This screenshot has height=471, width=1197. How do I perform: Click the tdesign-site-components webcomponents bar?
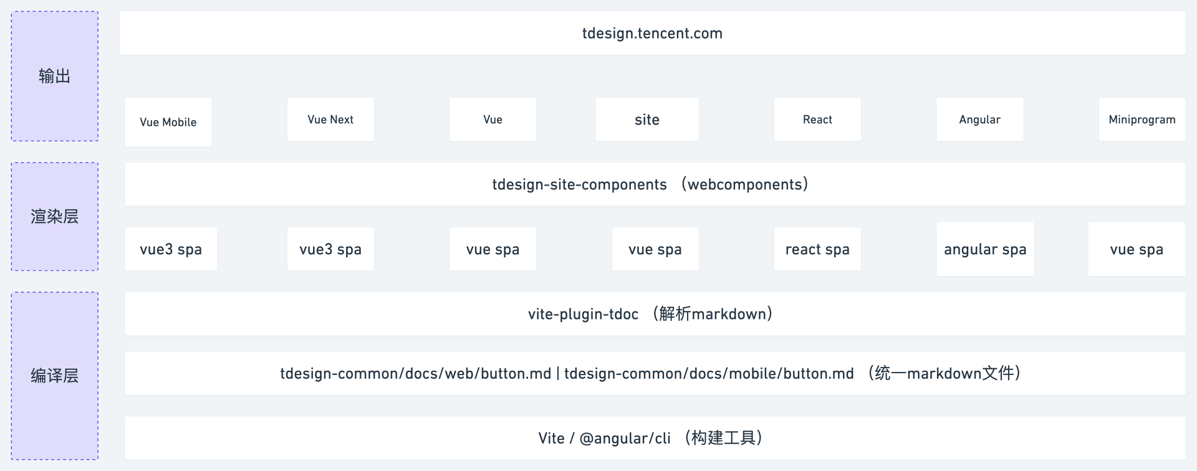pyautogui.click(x=655, y=184)
